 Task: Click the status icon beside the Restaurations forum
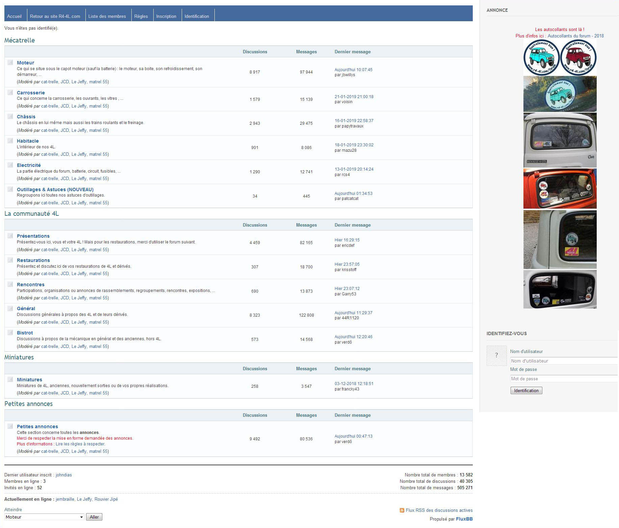coord(10,260)
